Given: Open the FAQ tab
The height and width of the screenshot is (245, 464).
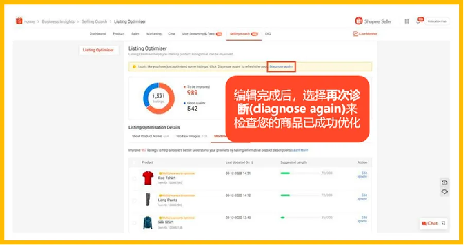Looking at the screenshot, I should [x=268, y=34].
